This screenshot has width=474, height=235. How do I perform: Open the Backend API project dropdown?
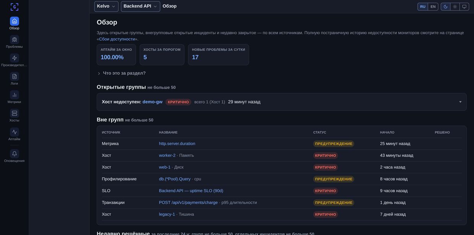(x=140, y=6)
